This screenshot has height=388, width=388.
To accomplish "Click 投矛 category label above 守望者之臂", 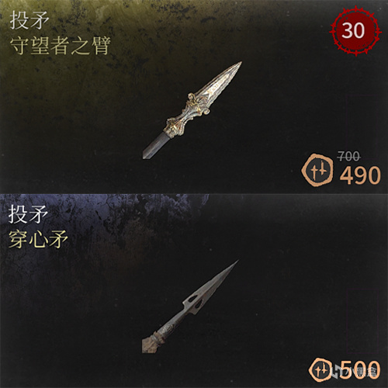I will pyautogui.click(x=29, y=21).
